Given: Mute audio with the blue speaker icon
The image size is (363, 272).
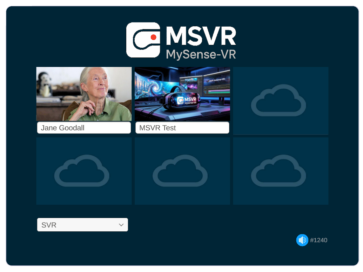Looking at the screenshot, I should [x=302, y=240].
